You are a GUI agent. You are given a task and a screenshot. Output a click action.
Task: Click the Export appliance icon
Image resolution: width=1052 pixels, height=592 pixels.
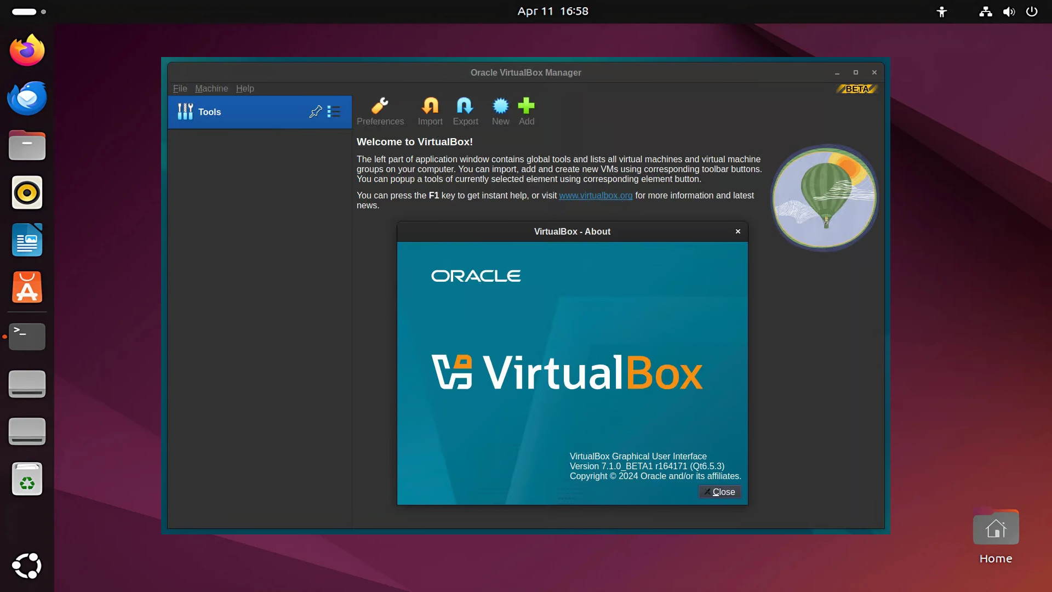pyautogui.click(x=465, y=111)
